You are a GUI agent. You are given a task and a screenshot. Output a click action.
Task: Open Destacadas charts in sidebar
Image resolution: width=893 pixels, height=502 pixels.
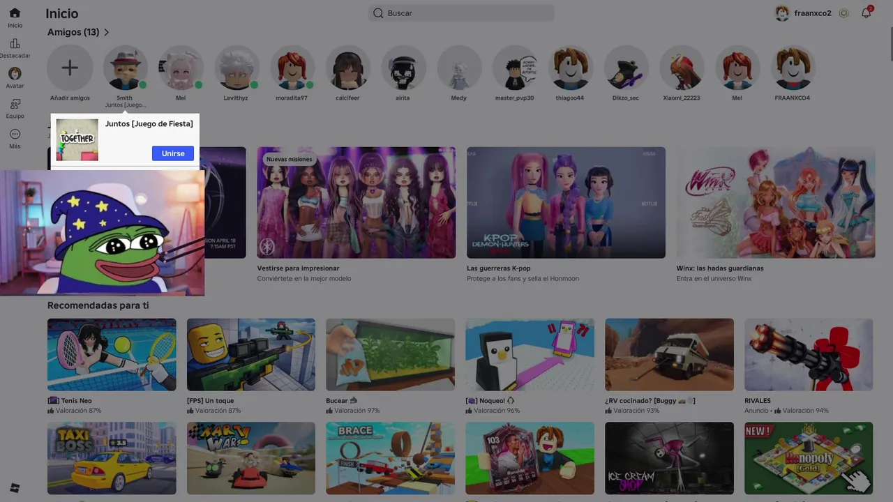pyautogui.click(x=15, y=48)
